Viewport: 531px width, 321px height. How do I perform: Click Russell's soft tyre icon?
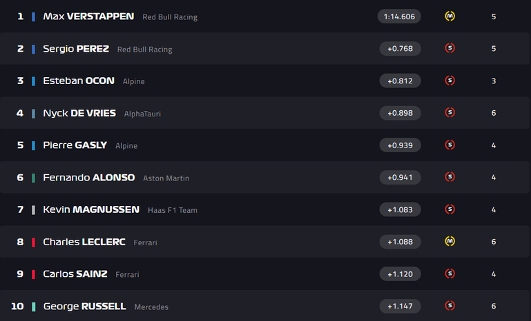tap(450, 306)
